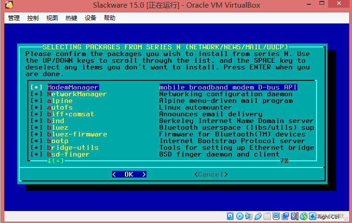Select the bsd-finger package name
352x223 pixels.
pyautogui.click(x=68, y=155)
